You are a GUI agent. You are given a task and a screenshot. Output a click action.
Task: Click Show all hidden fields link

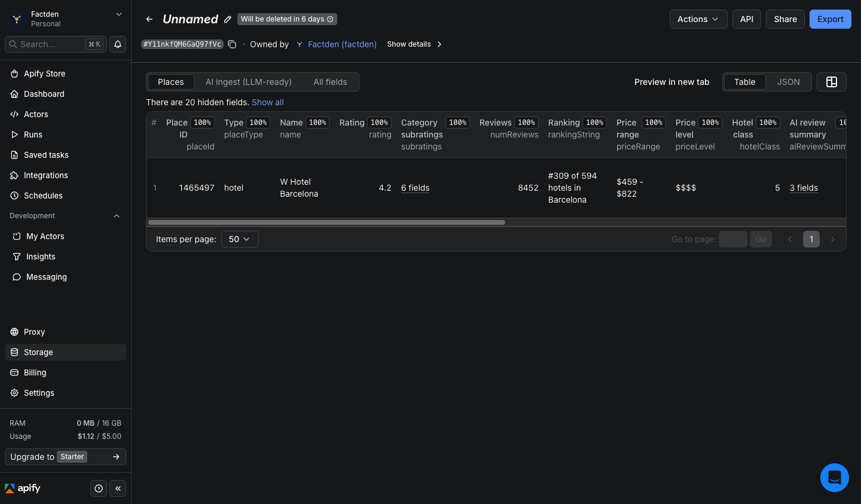pos(268,102)
